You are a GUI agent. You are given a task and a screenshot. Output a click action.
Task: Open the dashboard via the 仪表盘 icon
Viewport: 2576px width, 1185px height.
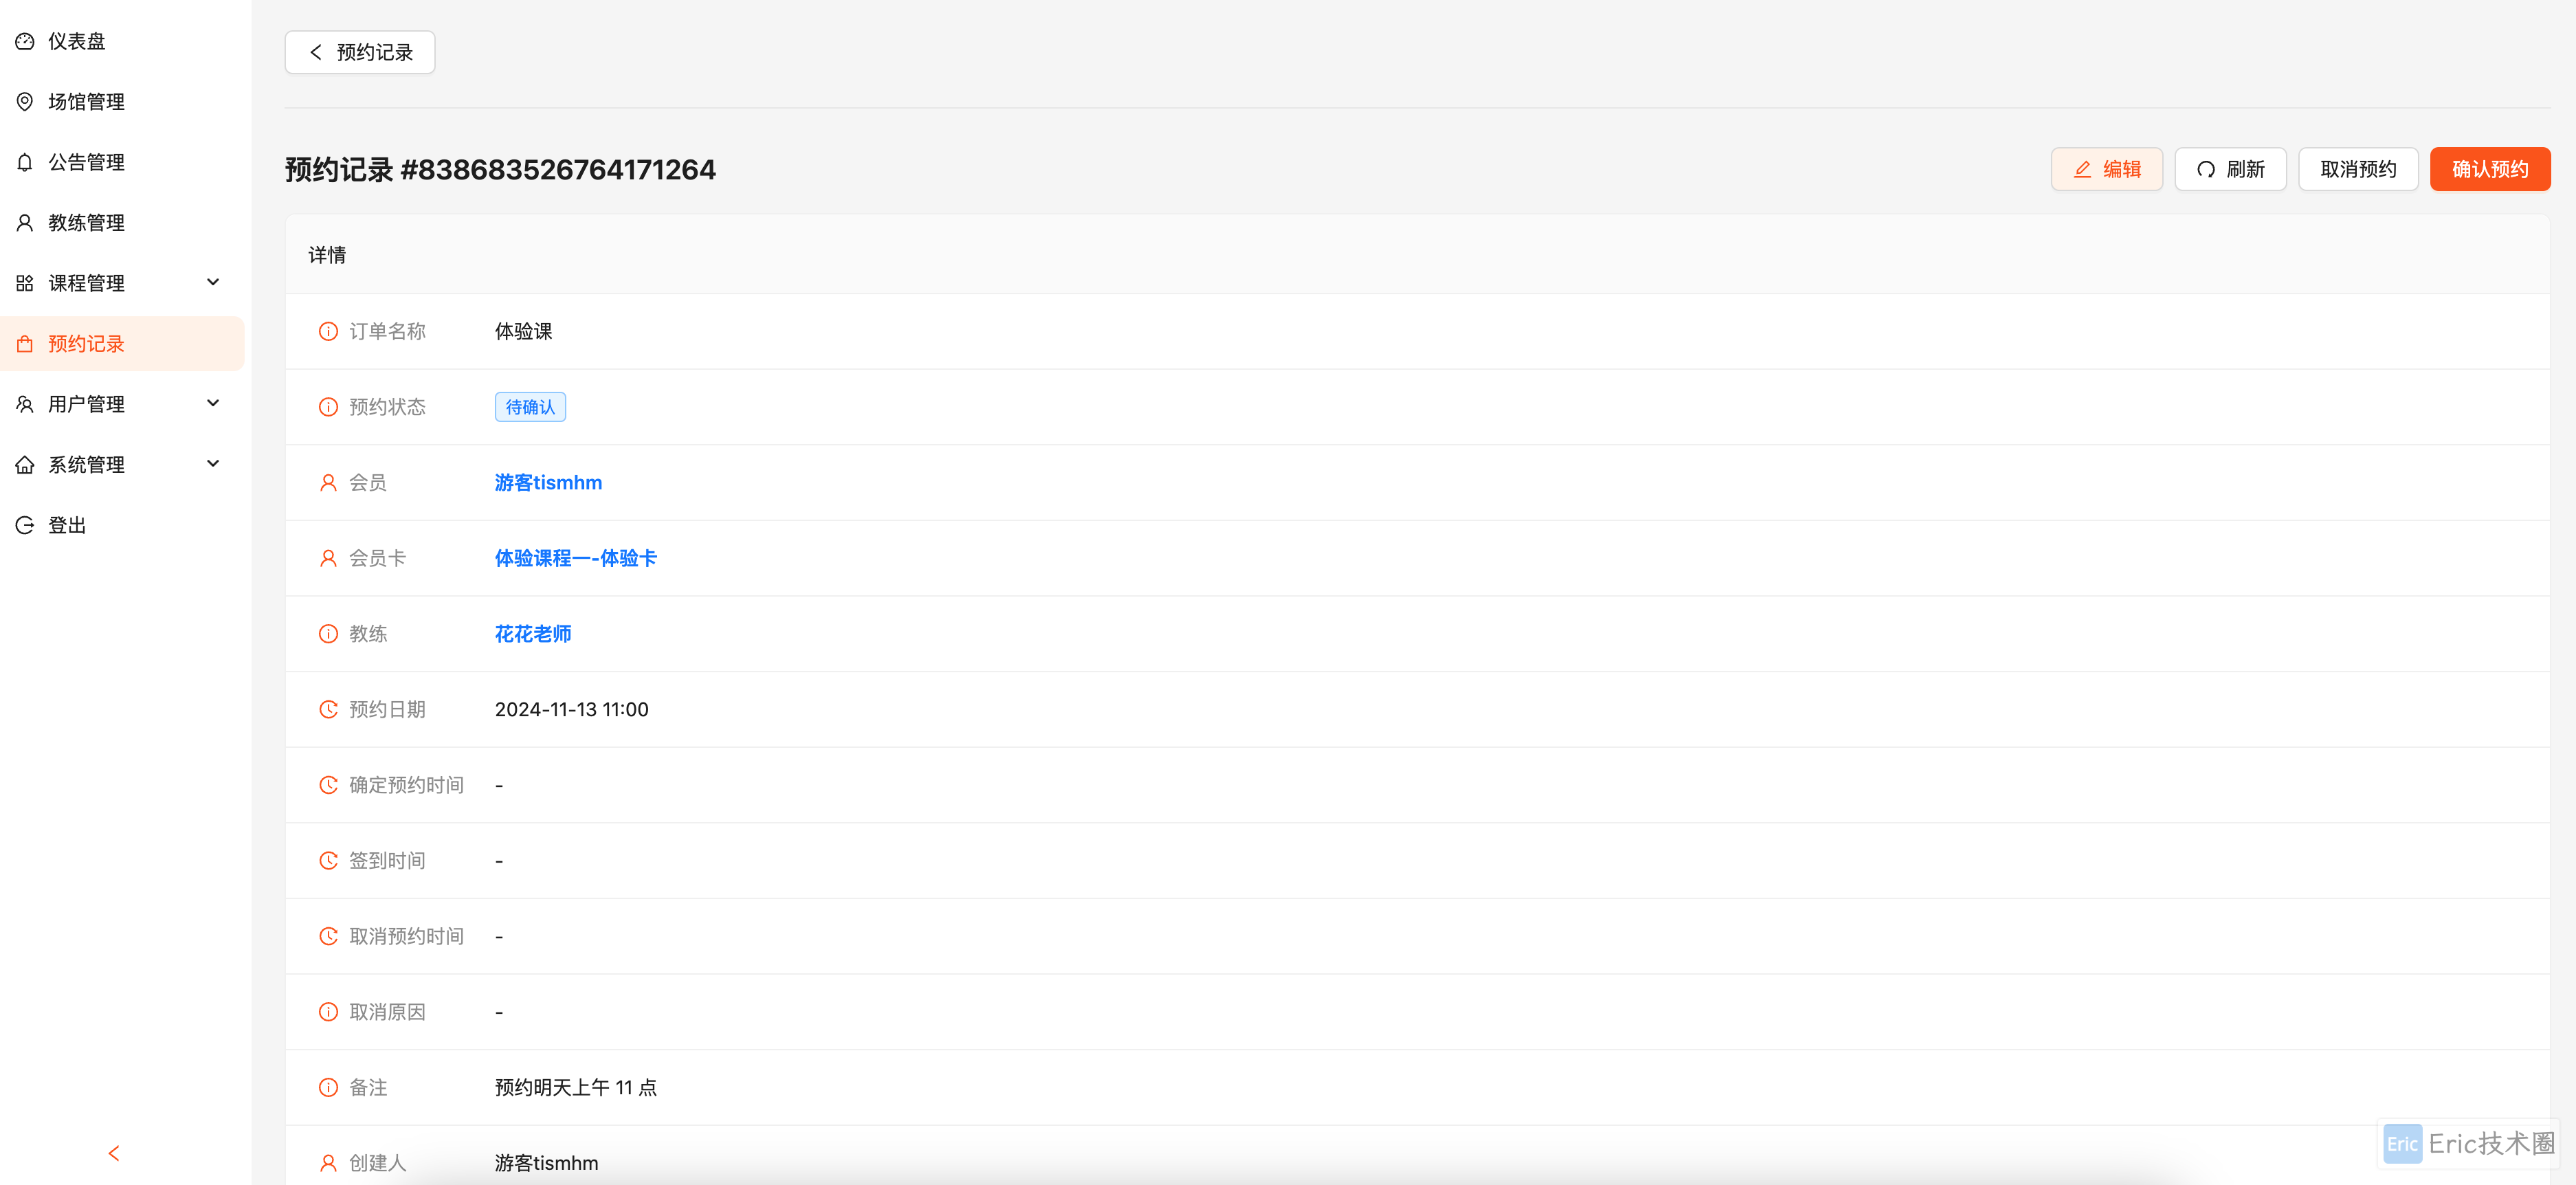click(25, 41)
